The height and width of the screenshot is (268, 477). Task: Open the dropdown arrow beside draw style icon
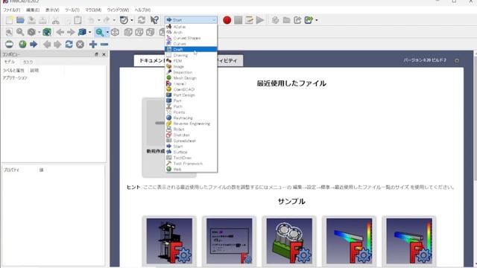[x=39, y=32]
